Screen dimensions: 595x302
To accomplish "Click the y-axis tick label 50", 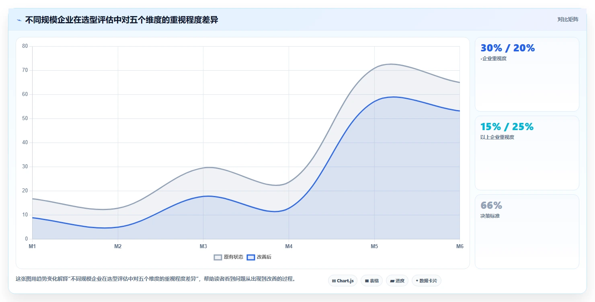I will pyautogui.click(x=25, y=118).
